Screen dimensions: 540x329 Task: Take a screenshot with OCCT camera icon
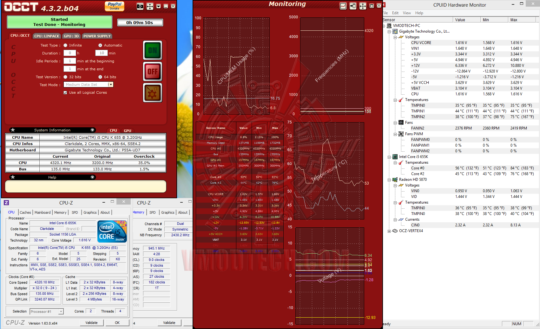pos(140,6)
